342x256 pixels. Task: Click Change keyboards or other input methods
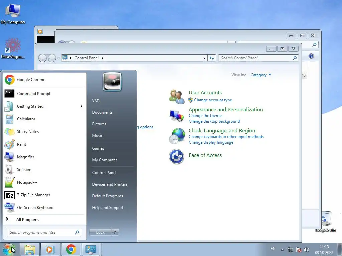pos(226,137)
